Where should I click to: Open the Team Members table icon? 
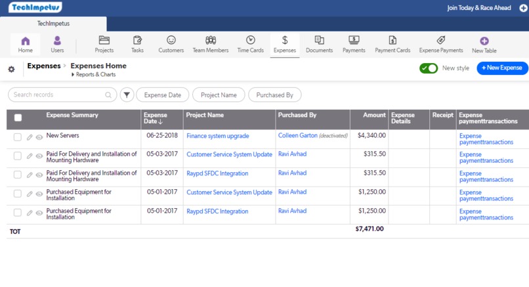tap(211, 40)
